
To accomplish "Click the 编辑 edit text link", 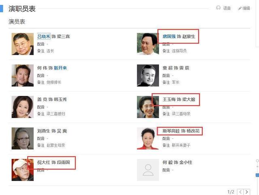I will click(246, 8).
